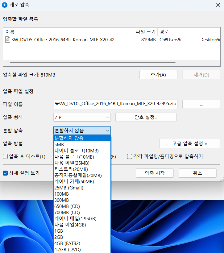224x253 pixels.
Task: Pick 다음 메일(25MB) split size
Action: tap(82, 163)
